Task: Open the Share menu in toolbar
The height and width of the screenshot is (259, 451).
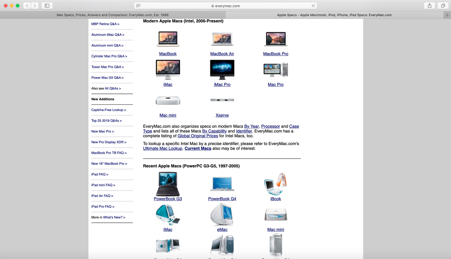Action: click(x=430, y=6)
